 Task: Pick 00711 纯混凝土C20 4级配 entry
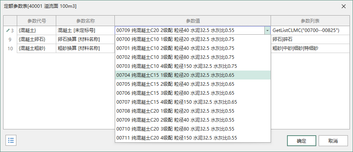(193, 138)
